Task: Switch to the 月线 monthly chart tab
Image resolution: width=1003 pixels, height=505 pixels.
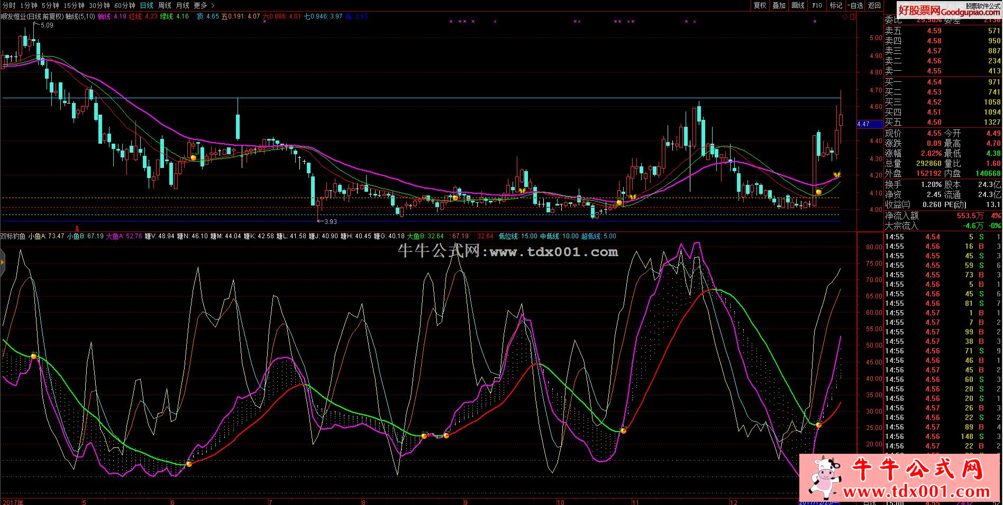Action: pyautogui.click(x=183, y=5)
